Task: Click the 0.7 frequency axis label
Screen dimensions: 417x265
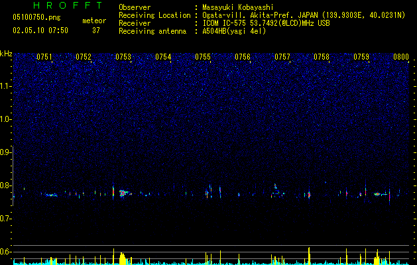Action: [x=5, y=219]
